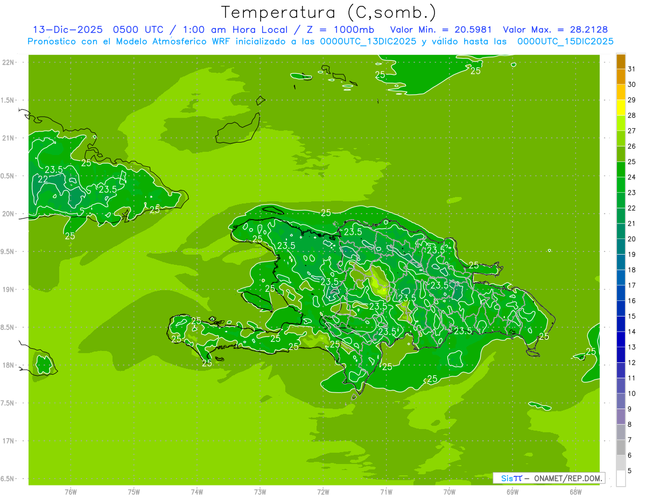Pick the dark blue swatch between 13 and 14
The height and width of the screenshot is (499, 646).
(621, 340)
